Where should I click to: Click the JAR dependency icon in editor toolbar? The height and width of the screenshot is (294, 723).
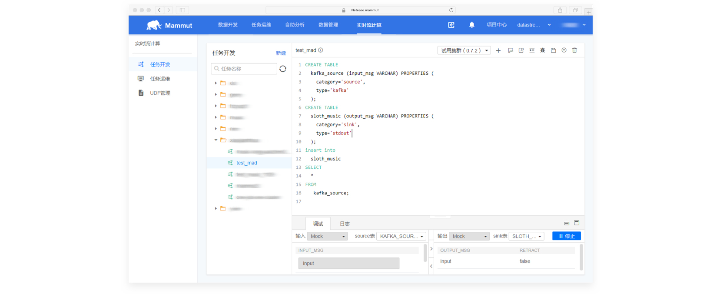pyautogui.click(x=511, y=50)
